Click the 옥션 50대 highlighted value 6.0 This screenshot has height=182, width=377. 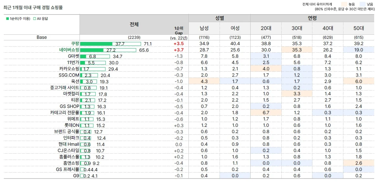click(359, 81)
